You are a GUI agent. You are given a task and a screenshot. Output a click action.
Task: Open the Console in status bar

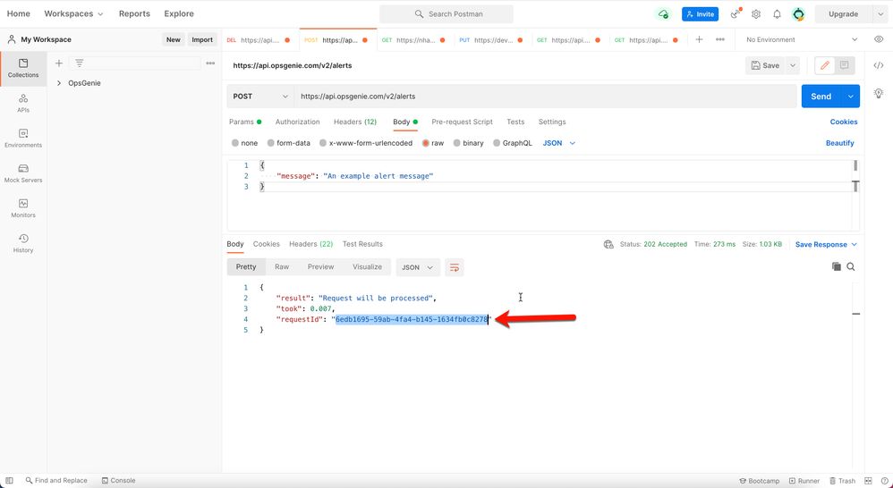(x=118, y=481)
